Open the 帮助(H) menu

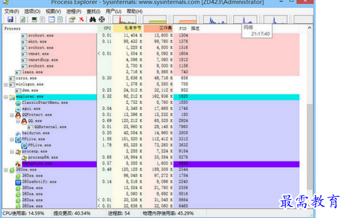click(x=134, y=10)
